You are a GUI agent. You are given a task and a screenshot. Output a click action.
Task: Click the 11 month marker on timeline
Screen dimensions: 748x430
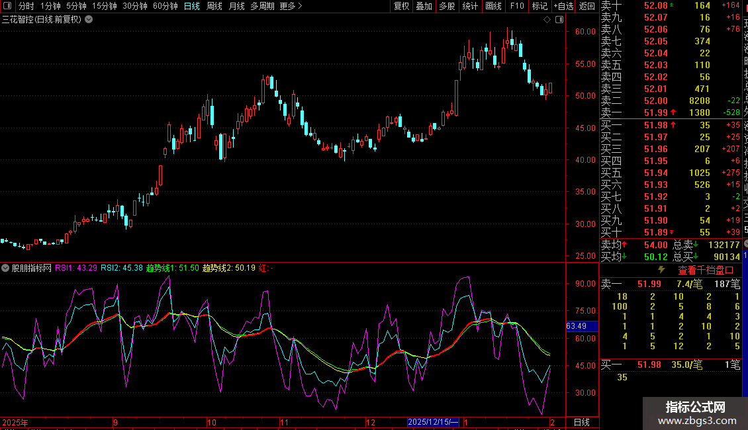tap(284, 422)
